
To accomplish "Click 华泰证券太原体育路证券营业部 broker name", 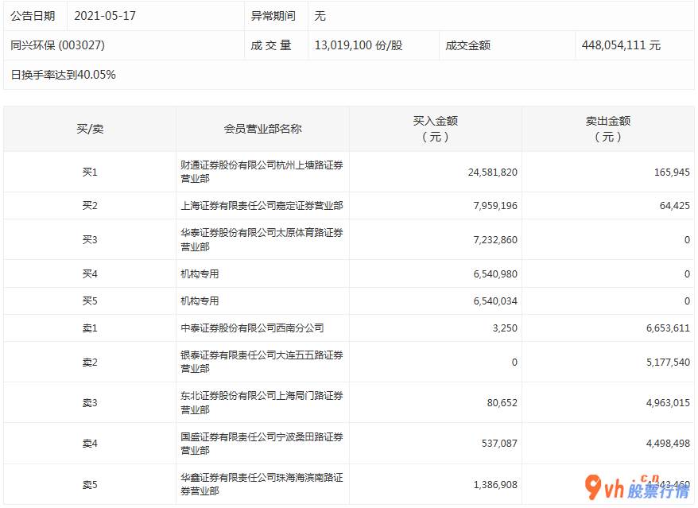I will click(x=262, y=239).
